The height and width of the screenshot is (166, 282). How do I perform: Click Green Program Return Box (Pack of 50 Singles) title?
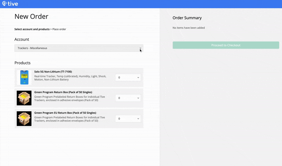pos(63,92)
